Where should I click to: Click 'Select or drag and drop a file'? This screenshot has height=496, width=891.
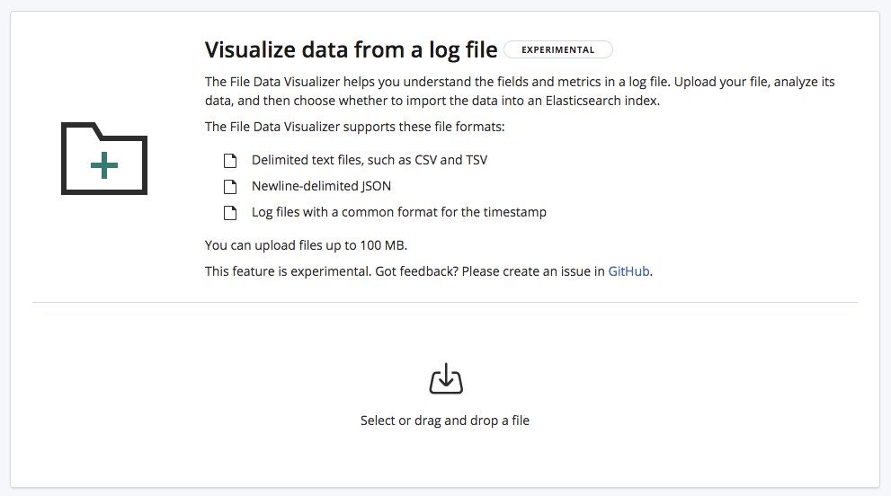click(x=445, y=421)
